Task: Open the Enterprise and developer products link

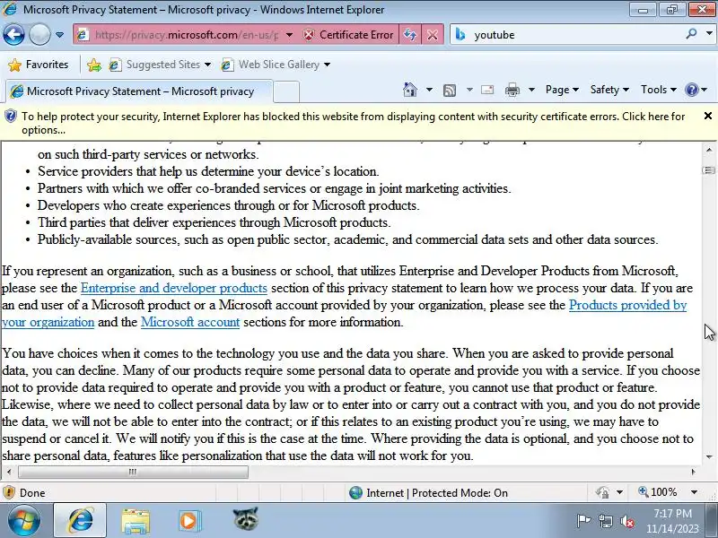Action: (x=173, y=288)
